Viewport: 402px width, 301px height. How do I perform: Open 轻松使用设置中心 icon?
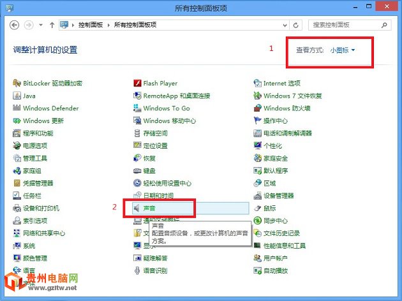point(137,183)
